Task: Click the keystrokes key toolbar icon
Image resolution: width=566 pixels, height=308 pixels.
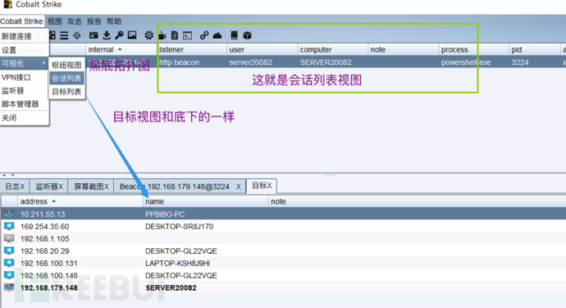Action: pyautogui.click(x=119, y=35)
